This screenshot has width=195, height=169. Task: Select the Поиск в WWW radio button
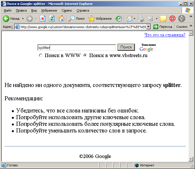click(x=41, y=55)
